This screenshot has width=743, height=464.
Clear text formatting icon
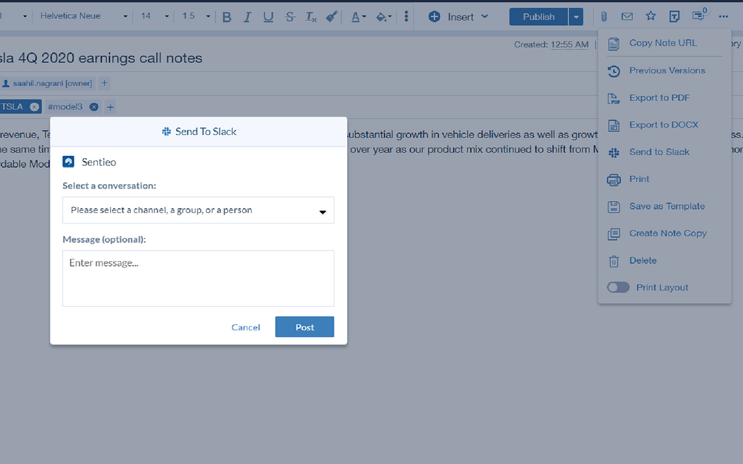[311, 17]
